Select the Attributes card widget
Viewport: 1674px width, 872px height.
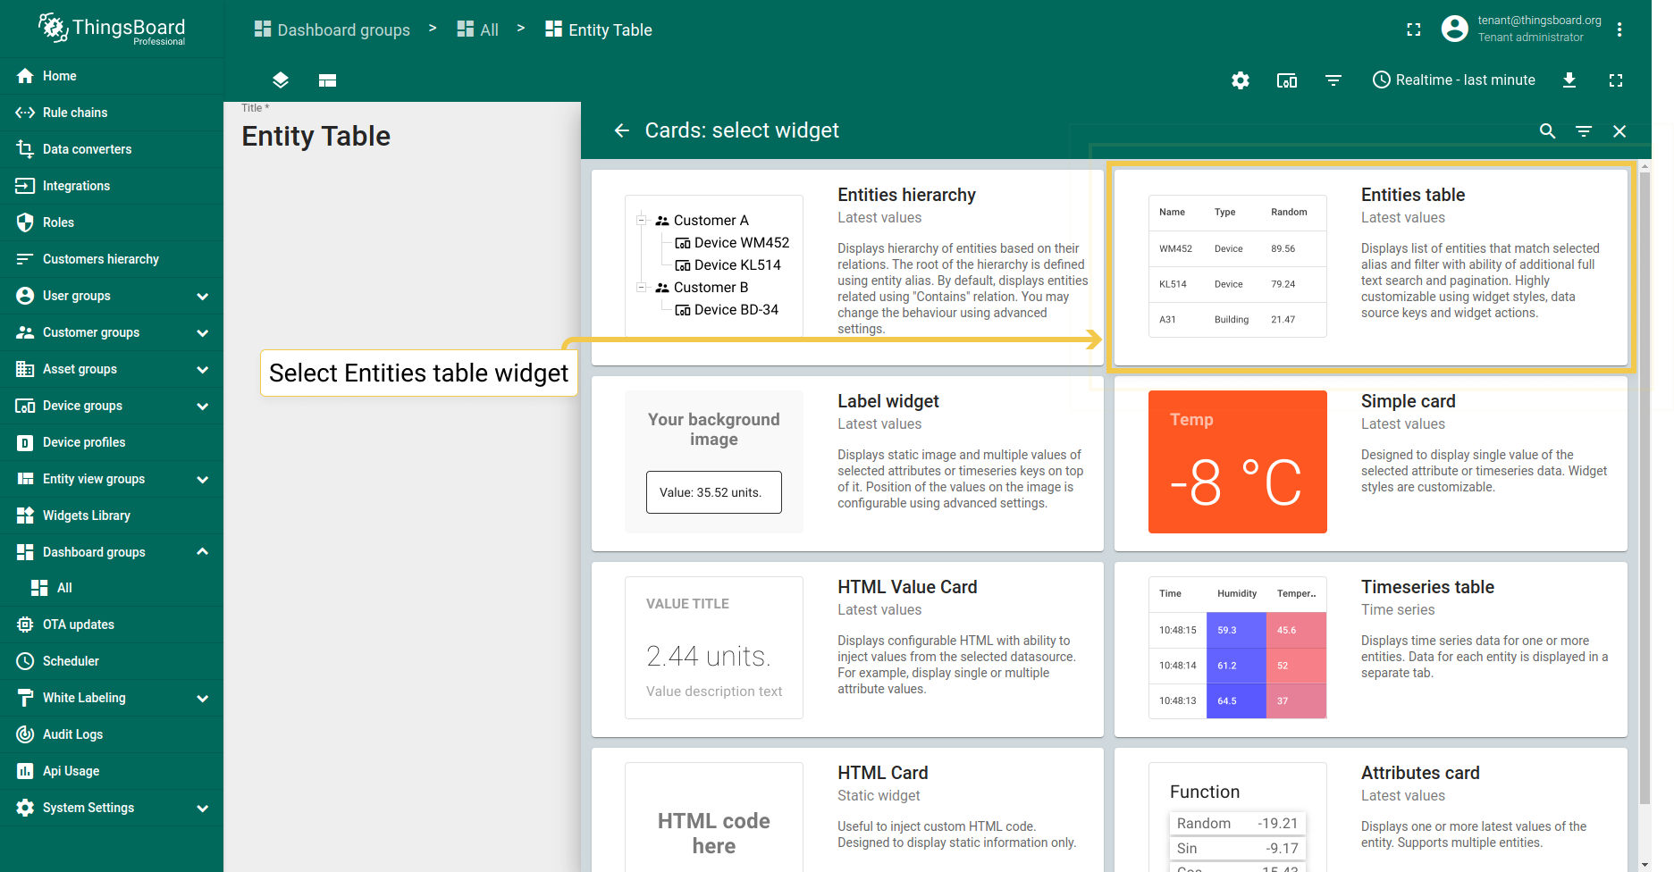pos(1371,809)
